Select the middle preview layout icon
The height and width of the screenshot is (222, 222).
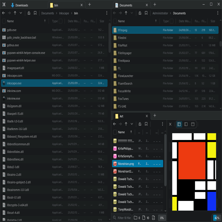[186, 124]
